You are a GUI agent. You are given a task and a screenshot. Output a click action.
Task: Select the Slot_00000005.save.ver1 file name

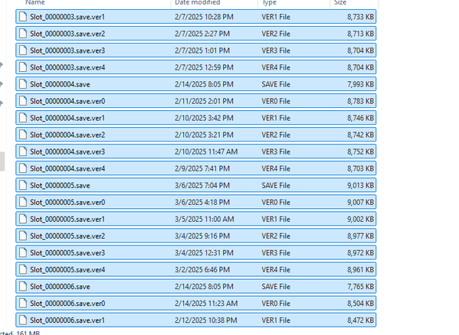(67, 219)
